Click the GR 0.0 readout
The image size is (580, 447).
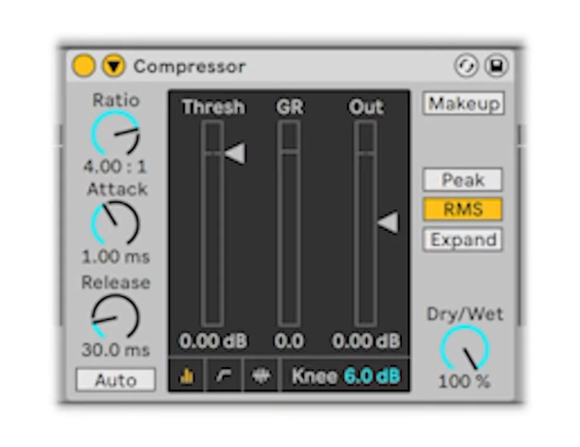coord(289,341)
